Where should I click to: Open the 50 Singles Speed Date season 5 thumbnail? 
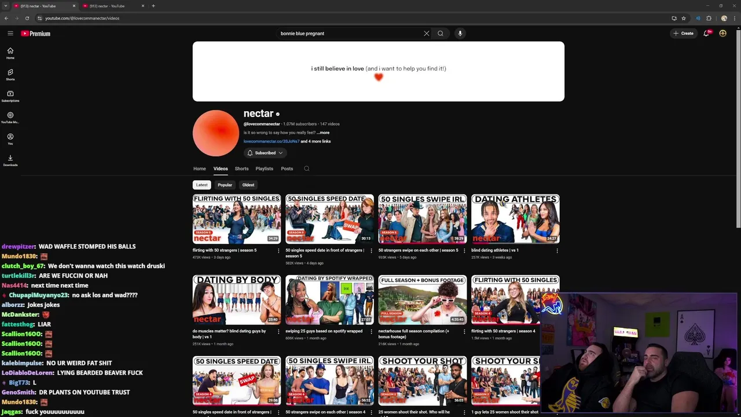click(x=329, y=219)
